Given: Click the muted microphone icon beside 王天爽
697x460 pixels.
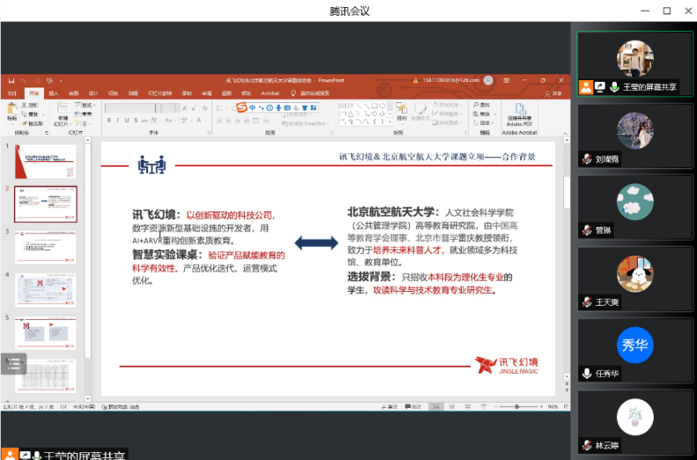Looking at the screenshot, I should (586, 301).
